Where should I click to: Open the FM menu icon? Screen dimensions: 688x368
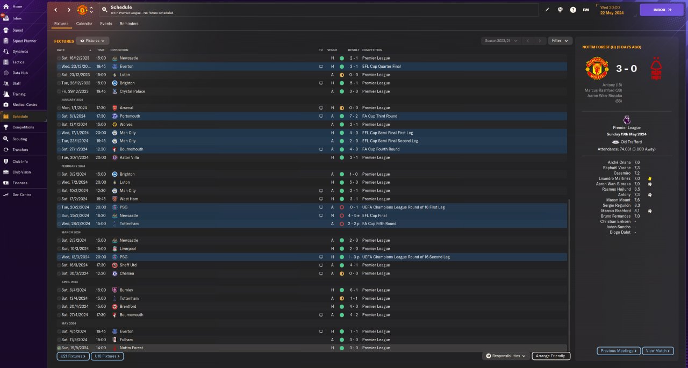point(586,10)
